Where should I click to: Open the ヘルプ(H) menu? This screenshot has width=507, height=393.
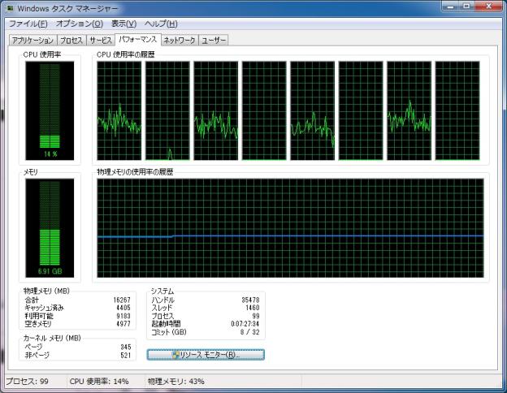point(161,24)
